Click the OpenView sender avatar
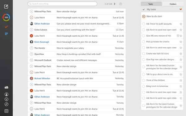 31,54
